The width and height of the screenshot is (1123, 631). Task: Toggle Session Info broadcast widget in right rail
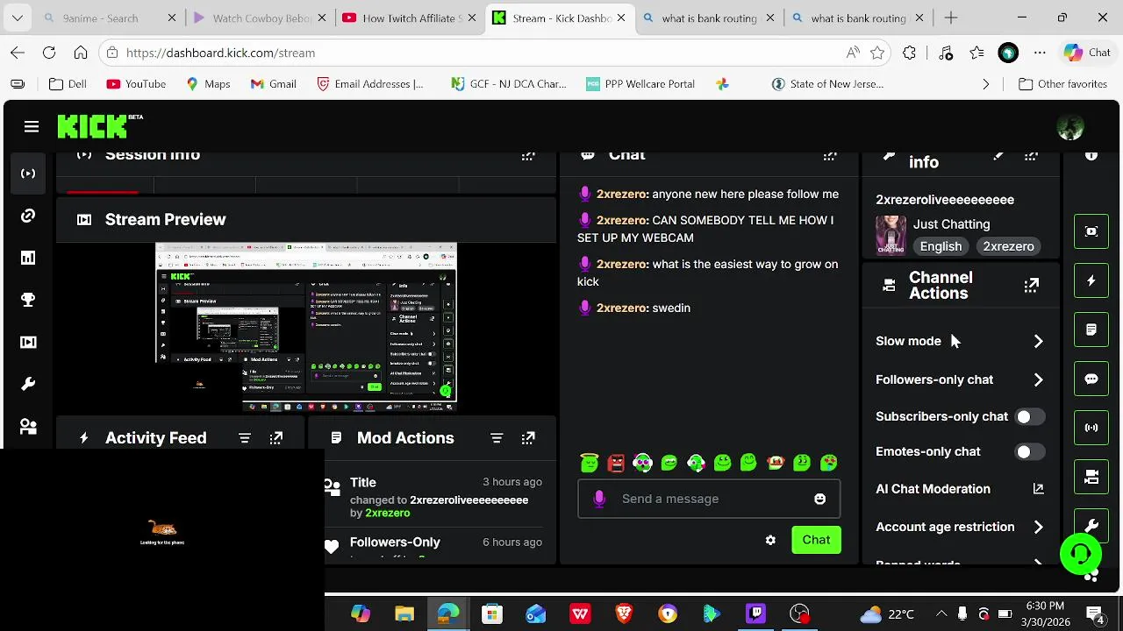1091,428
